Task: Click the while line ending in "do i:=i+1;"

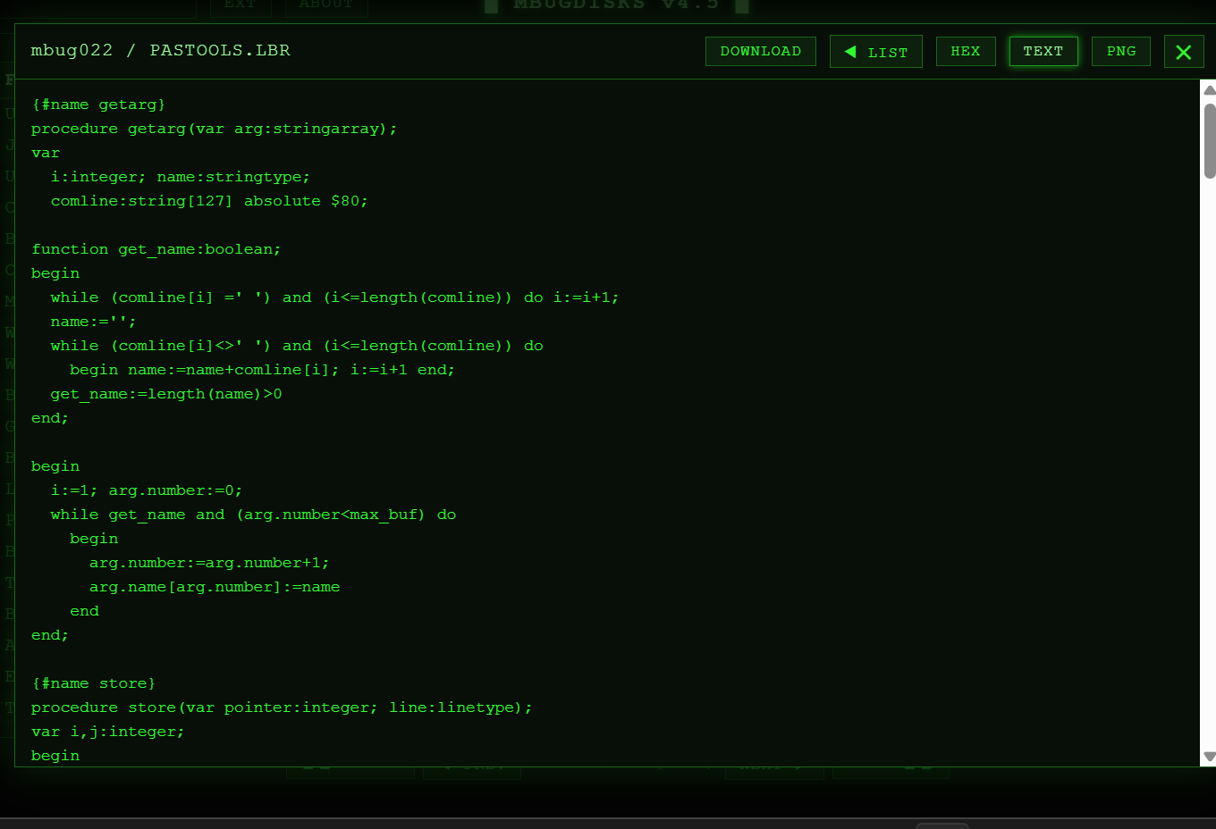Action: (x=334, y=297)
